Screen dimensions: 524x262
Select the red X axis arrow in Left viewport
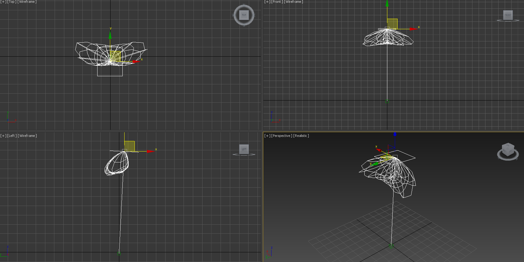click(x=151, y=151)
